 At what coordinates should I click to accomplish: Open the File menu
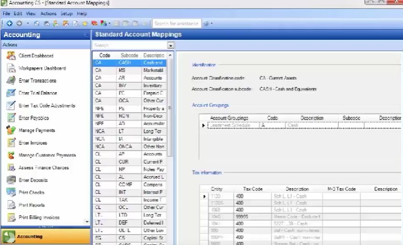pyautogui.click(x=6, y=14)
